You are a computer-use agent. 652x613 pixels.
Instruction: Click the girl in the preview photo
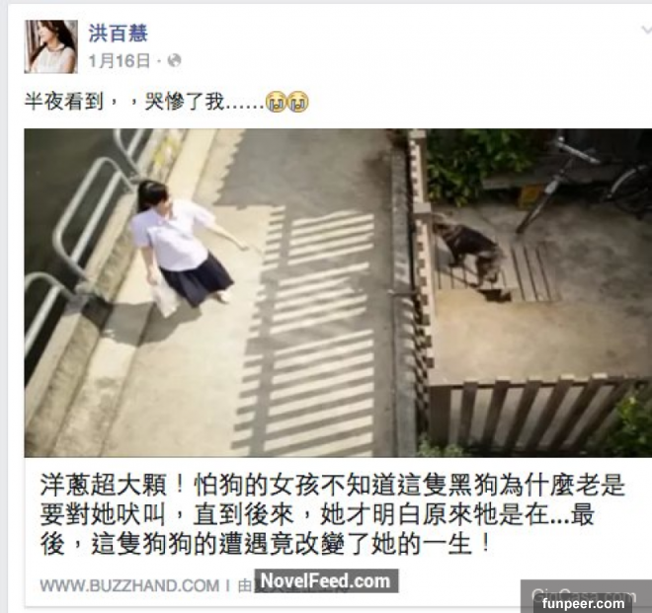pos(181,245)
